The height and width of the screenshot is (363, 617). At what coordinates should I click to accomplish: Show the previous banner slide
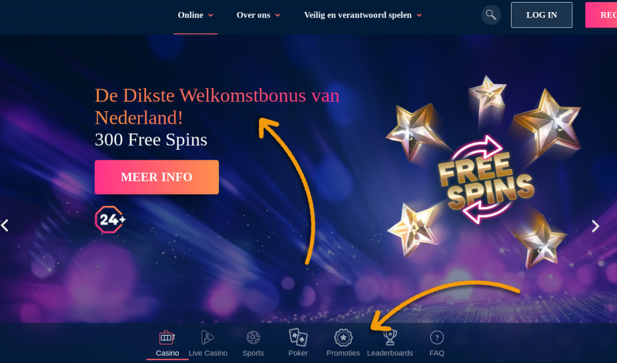[5, 226]
